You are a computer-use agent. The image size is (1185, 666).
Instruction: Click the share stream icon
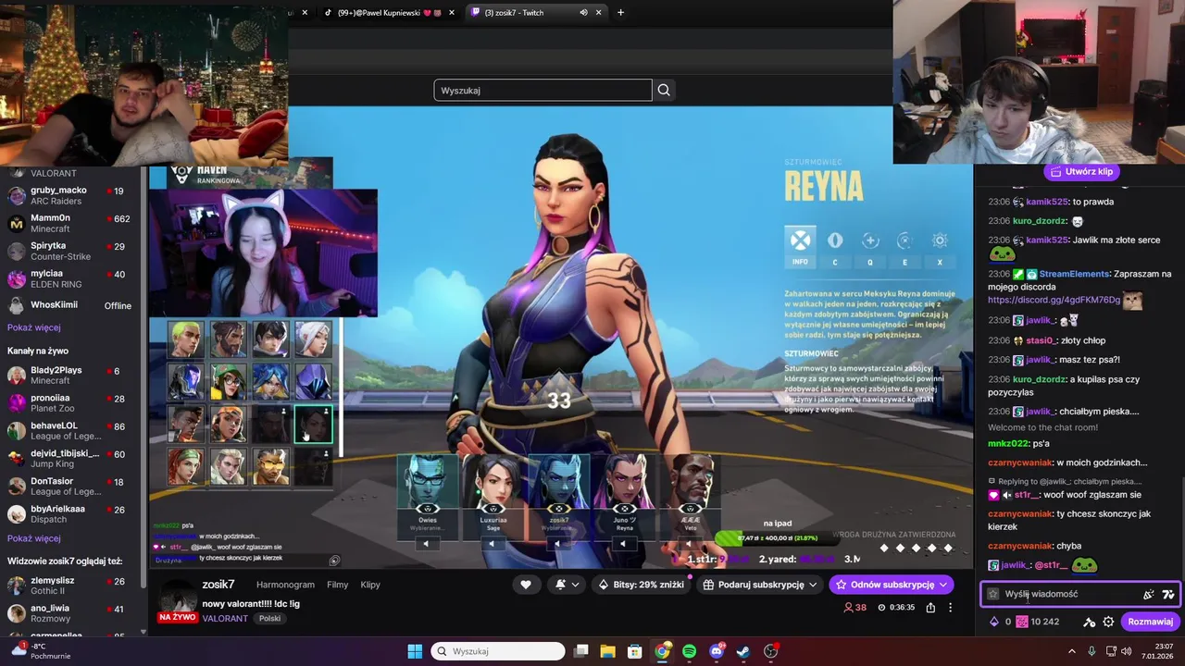click(930, 608)
